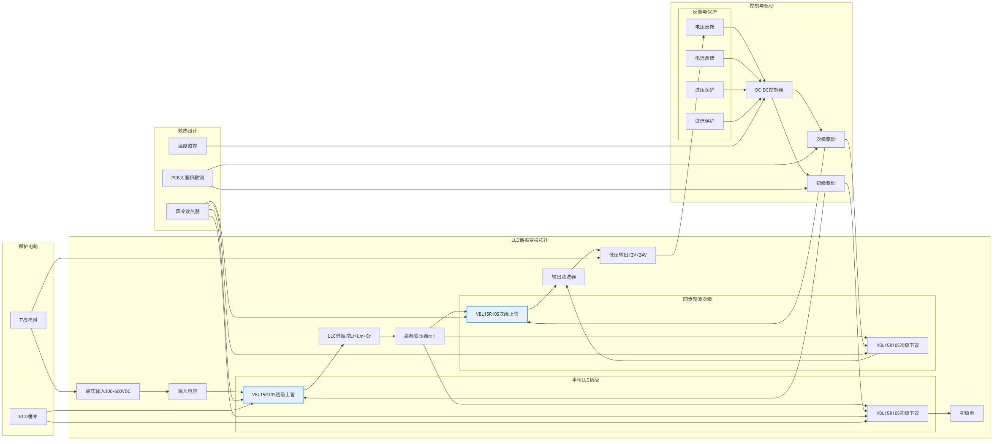Click the 过压保护 block

coord(704,90)
